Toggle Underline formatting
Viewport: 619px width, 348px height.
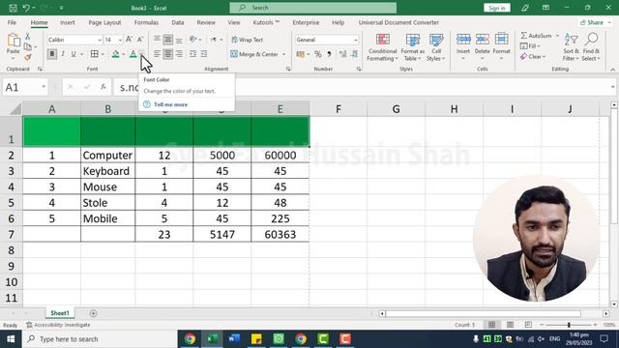74,54
